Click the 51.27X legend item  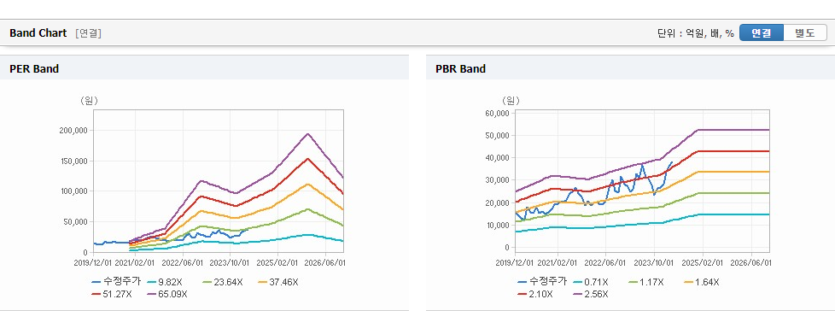[x=111, y=294]
